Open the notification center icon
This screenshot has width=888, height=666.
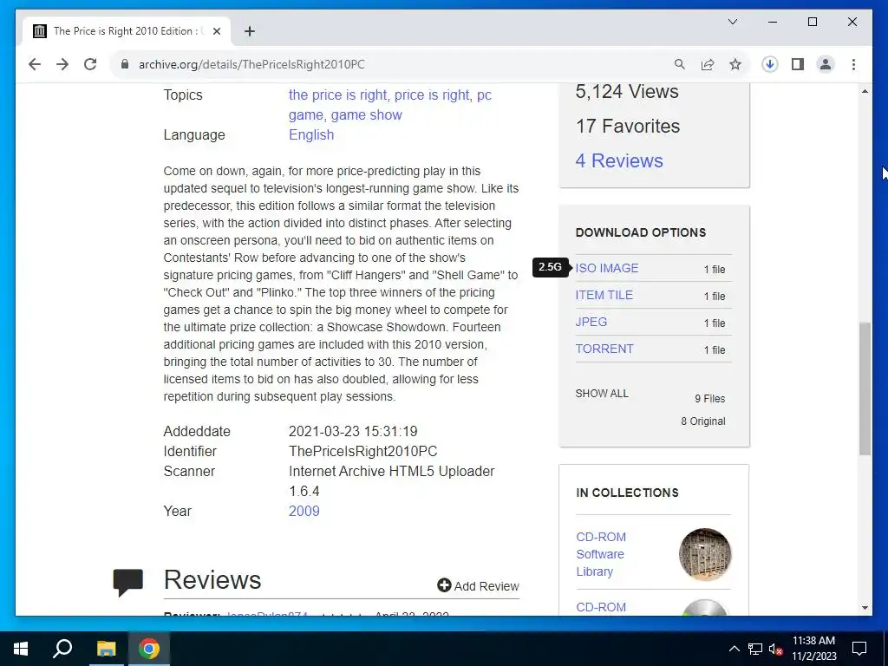pyautogui.click(x=859, y=649)
